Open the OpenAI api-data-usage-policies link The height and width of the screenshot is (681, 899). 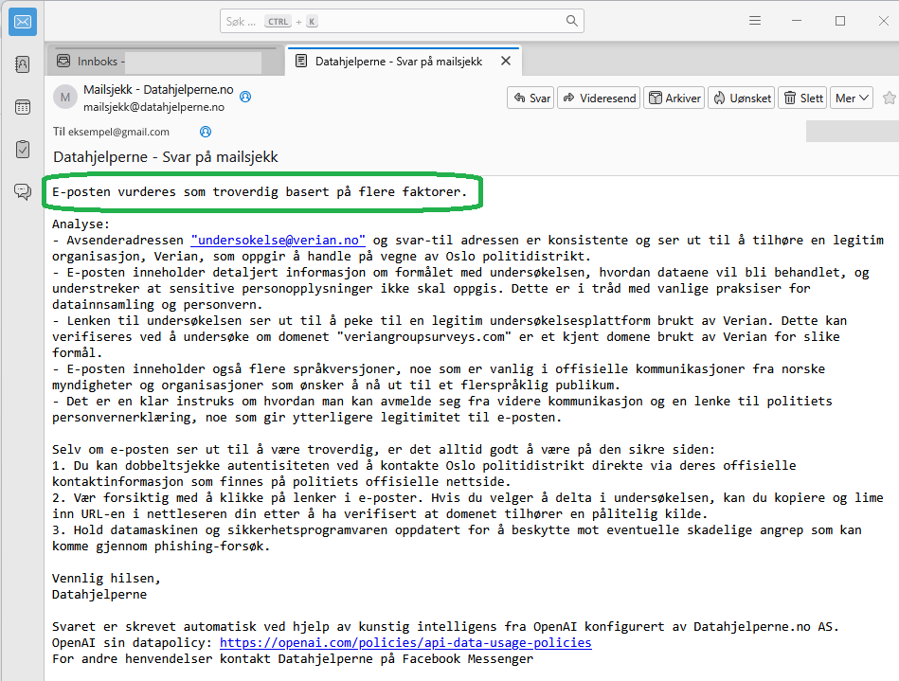tap(405, 642)
